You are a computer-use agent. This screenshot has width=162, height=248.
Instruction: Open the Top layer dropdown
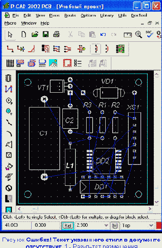pos(151,225)
